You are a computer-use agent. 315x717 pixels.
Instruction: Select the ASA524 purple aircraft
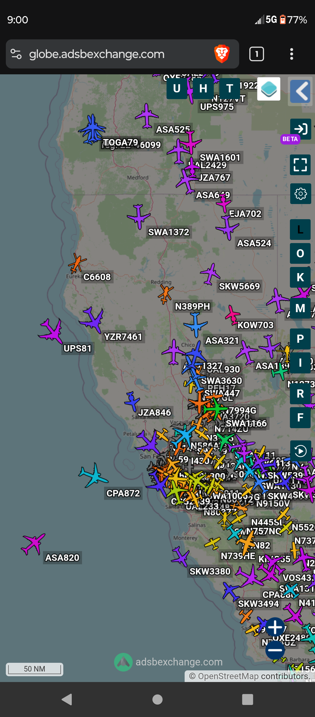(x=227, y=227)
